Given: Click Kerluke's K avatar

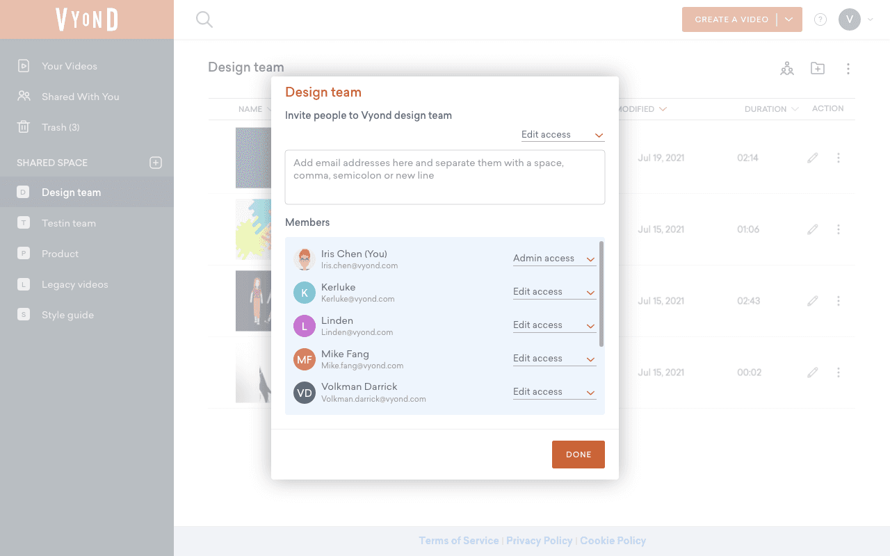Looking at the screenshot, I should point(305,293).
